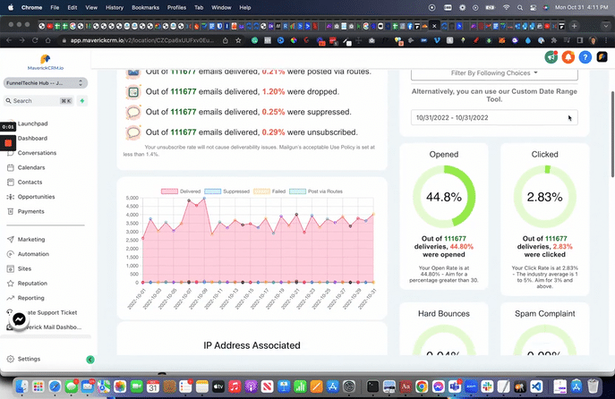The width and height of the screenshot is (615, 399).
Task: Open the Filter By Following Choices dropdown
Action: 494,73
